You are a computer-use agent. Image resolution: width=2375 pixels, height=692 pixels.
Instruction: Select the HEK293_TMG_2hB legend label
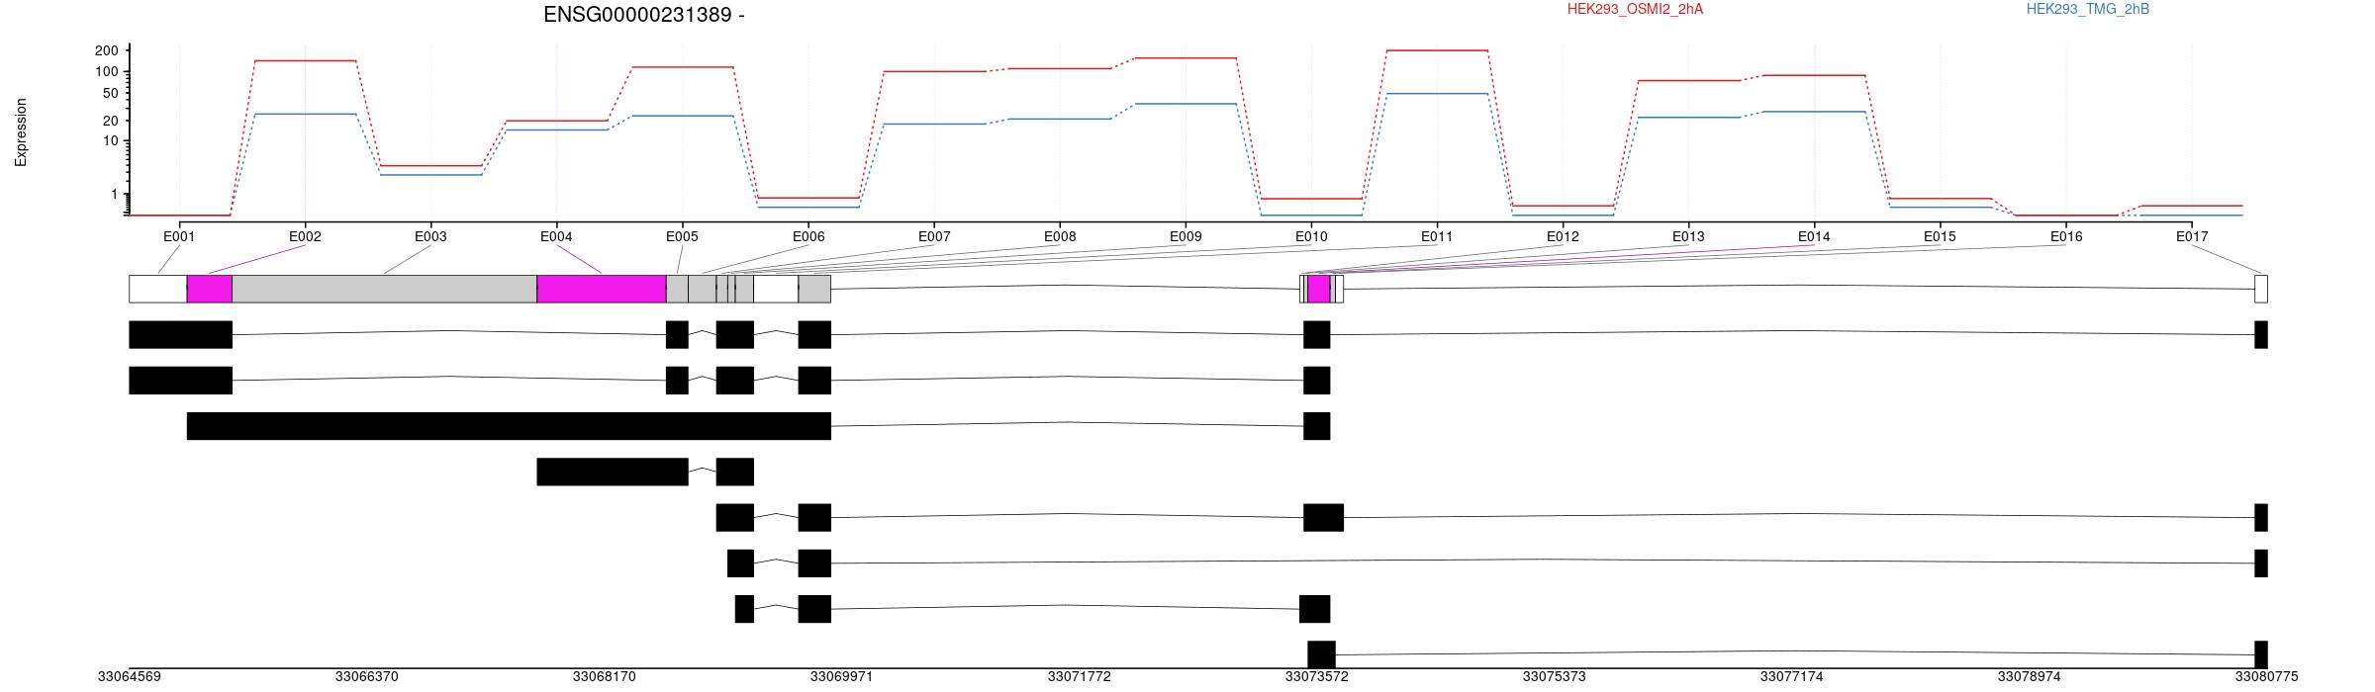2088,9
